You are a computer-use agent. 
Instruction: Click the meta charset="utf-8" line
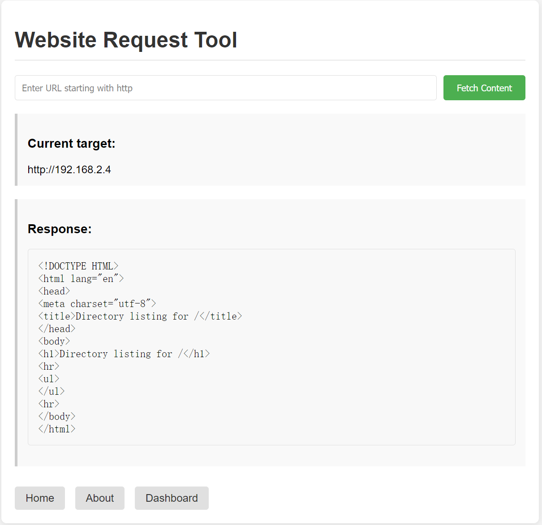(97, 304)
